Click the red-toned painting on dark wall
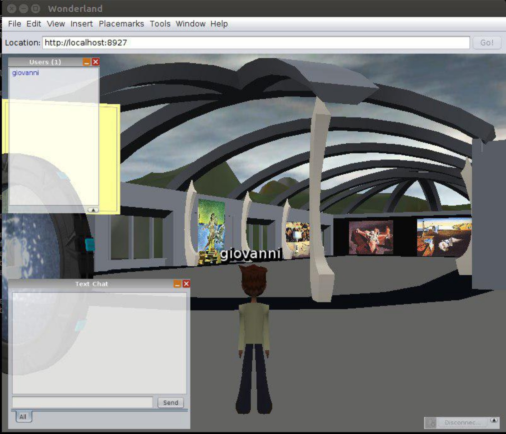 [x=371, y=237]
